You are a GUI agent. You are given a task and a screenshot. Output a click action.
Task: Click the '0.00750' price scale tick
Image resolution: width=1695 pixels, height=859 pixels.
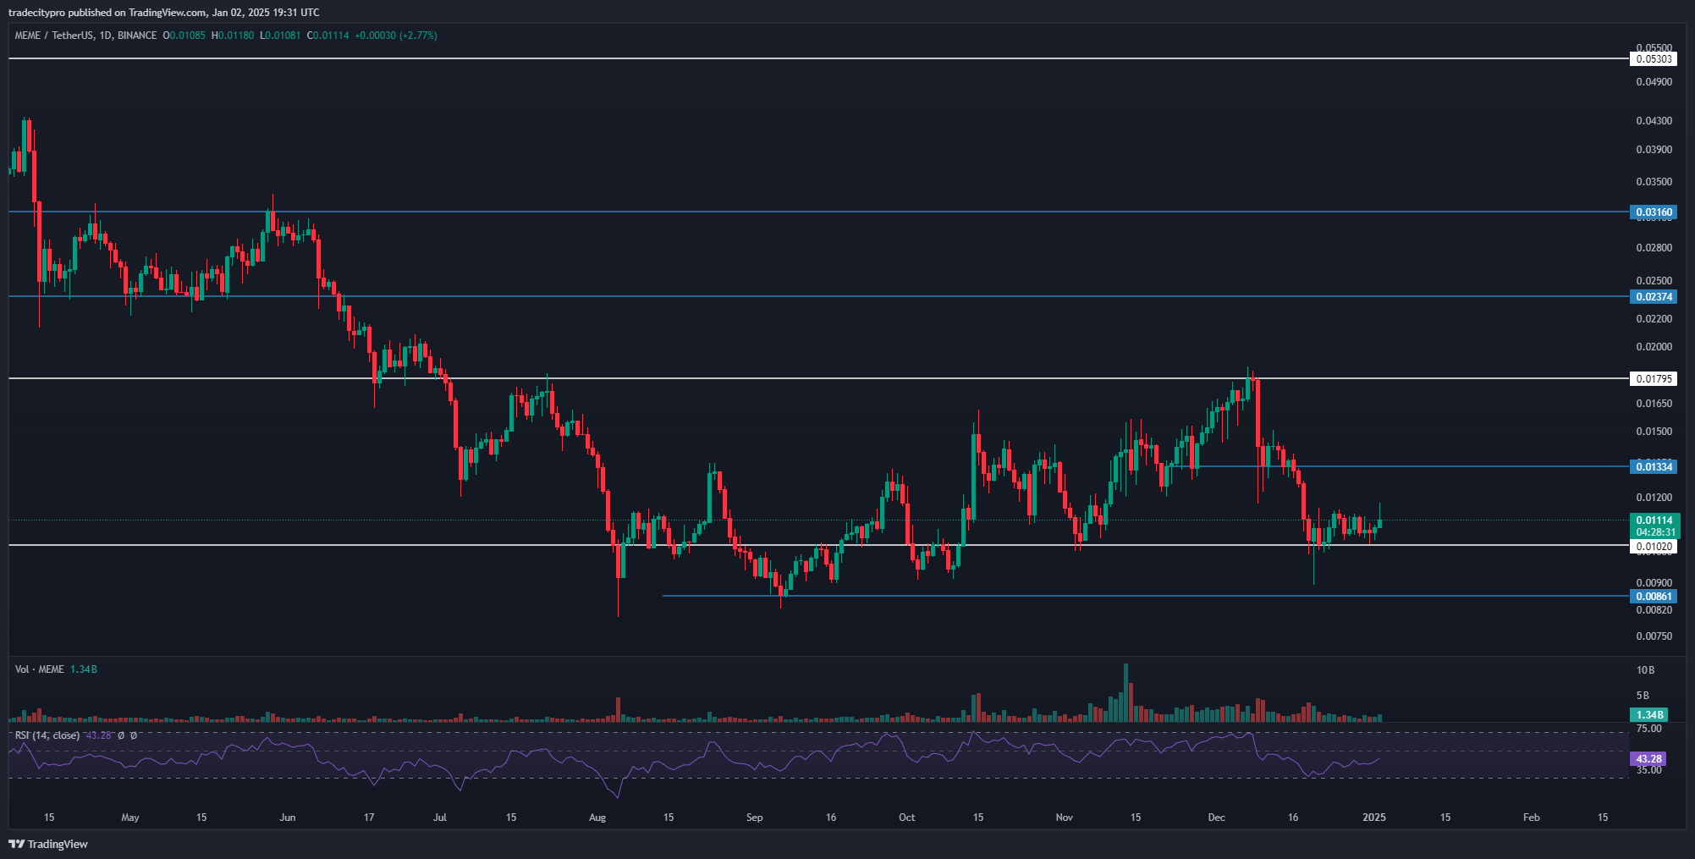(x=1654, y=636)
